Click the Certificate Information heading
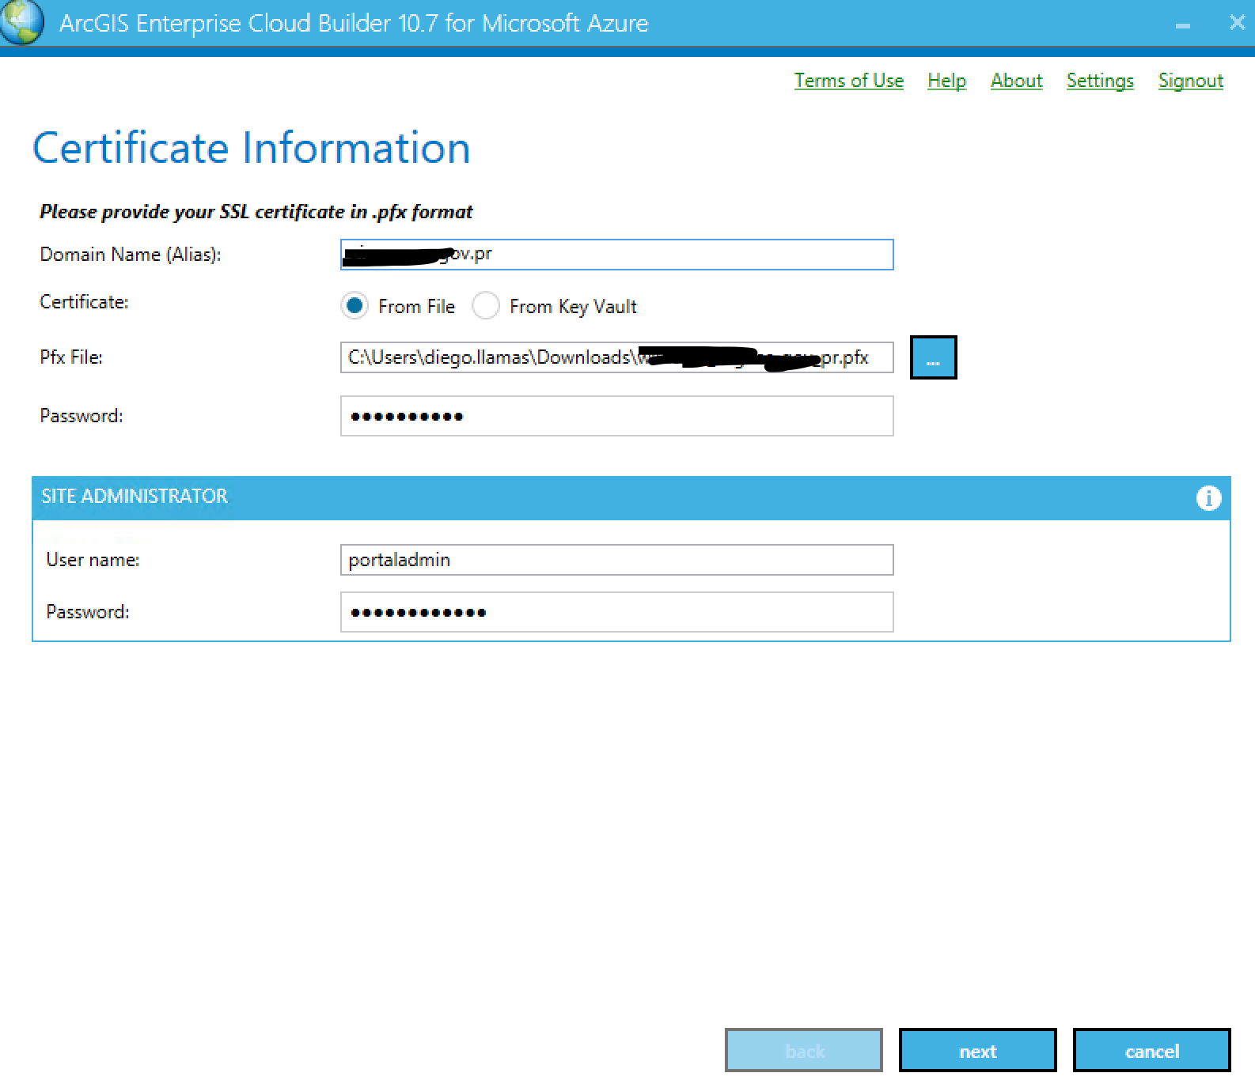Image resolution: width=1255 pixels, height=1088 pixels. (x=252, y=148)
